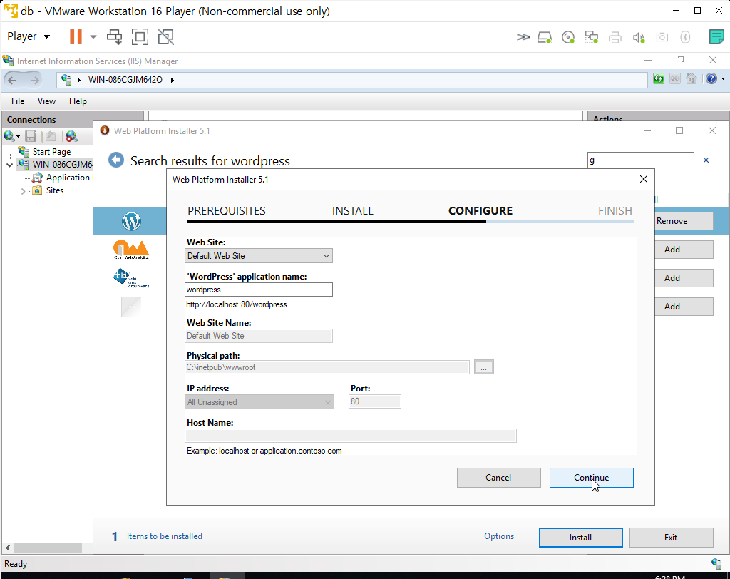Open the dropdown arrow next to the pause button
Viewport: 730px width, 579px height.
click(x=93, y=37)
